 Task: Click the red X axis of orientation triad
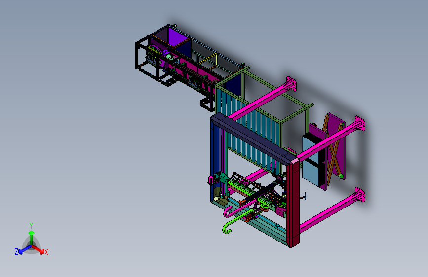pos(38,249)
